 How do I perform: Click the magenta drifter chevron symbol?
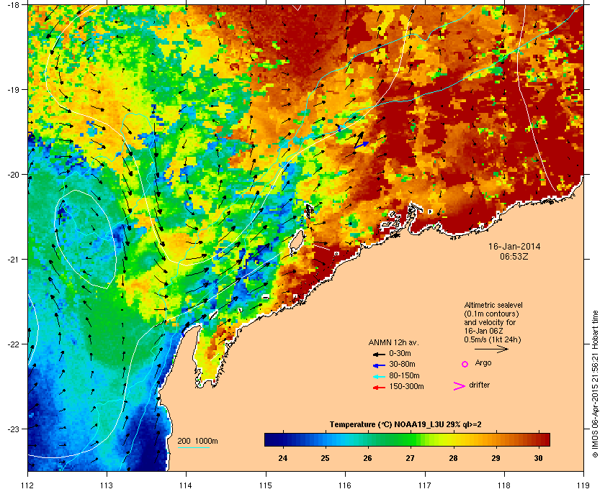click(460, 386)
